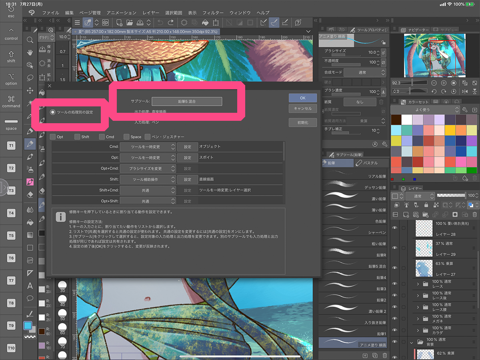Screen dimensions: 480x360
Task: Select the Lasso selection tool
Action: click(30, 77)
